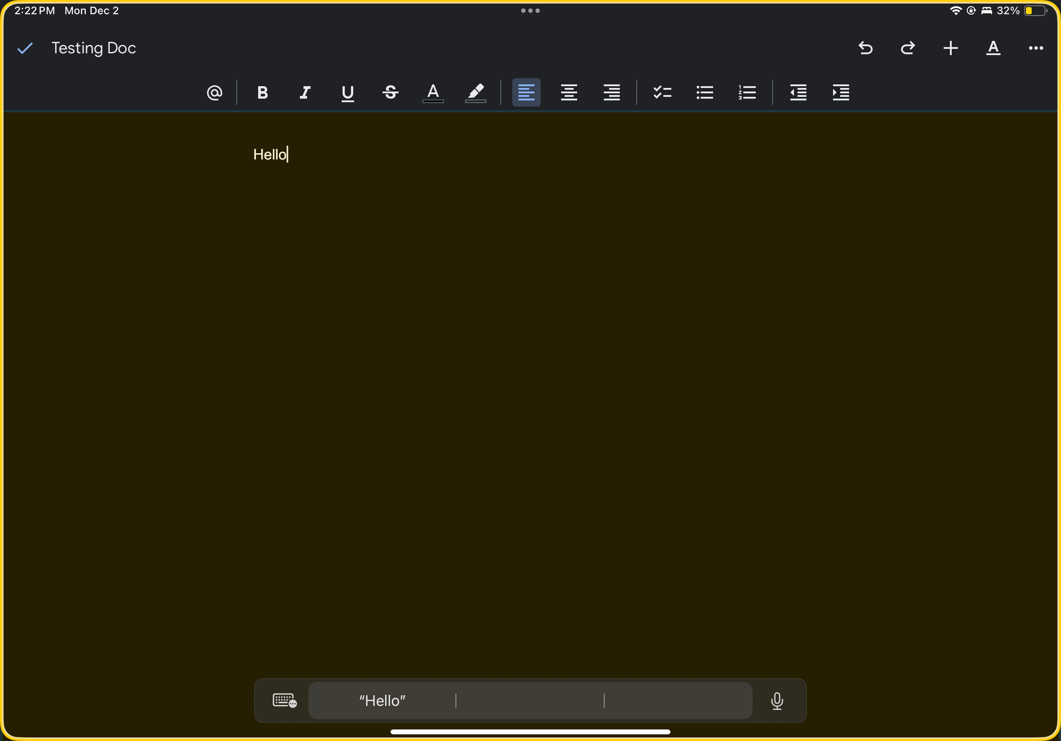Open the overflow menu at top right
The height and width of the screenshot is (741, 1061).
pos(1035,48)
